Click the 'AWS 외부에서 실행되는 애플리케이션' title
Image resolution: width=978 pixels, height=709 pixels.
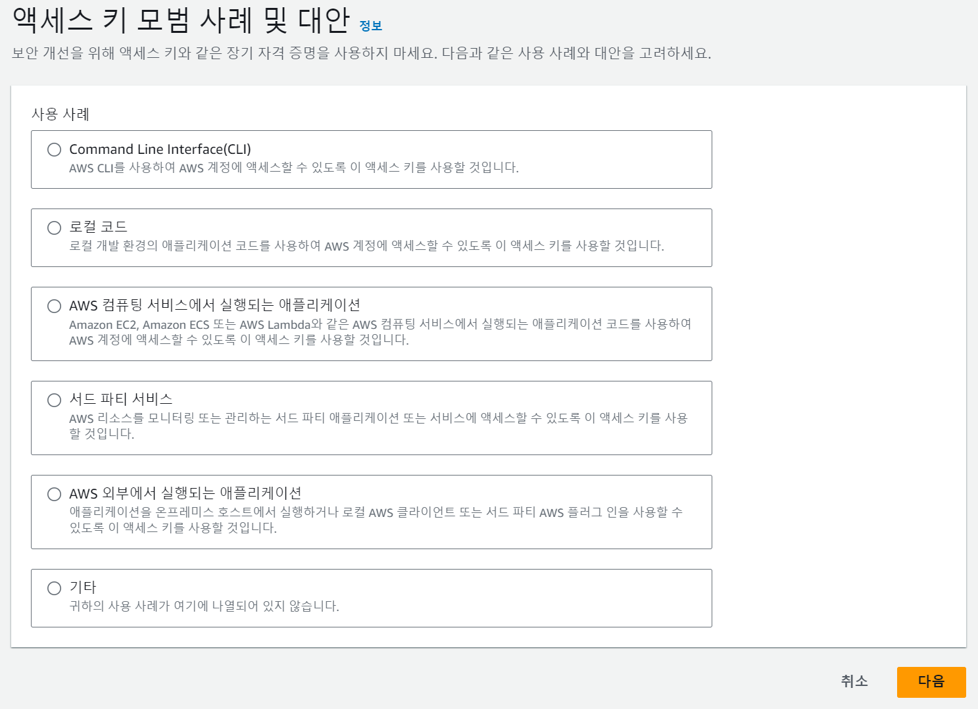pyautogui.click(x=185, y=493)
